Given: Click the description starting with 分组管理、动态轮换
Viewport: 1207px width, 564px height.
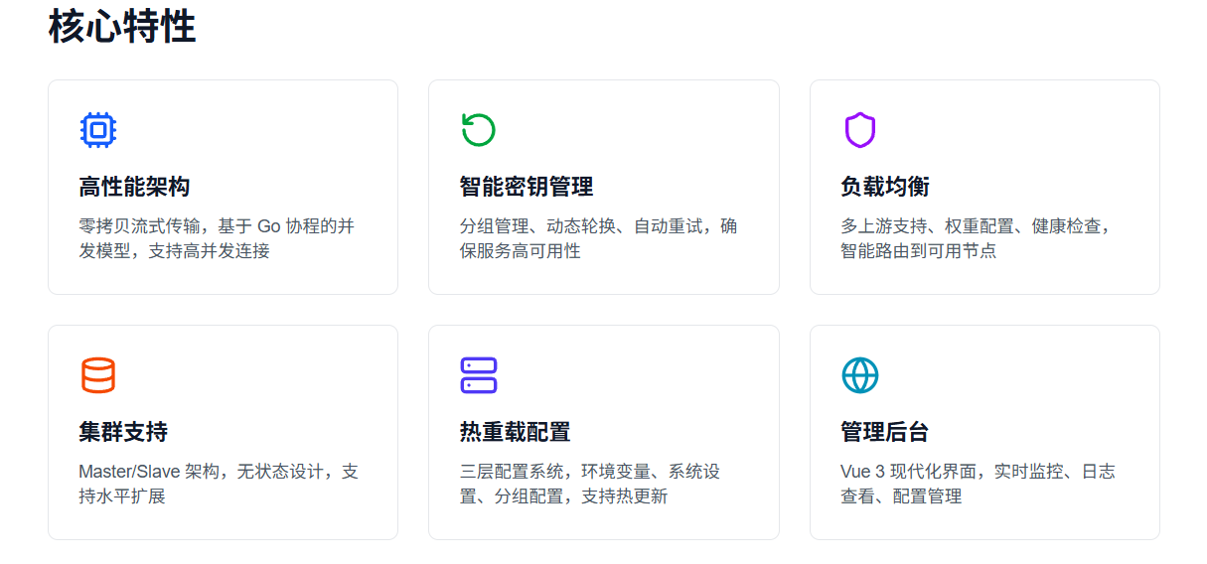Looking at the screenshot, I should 598,226.
